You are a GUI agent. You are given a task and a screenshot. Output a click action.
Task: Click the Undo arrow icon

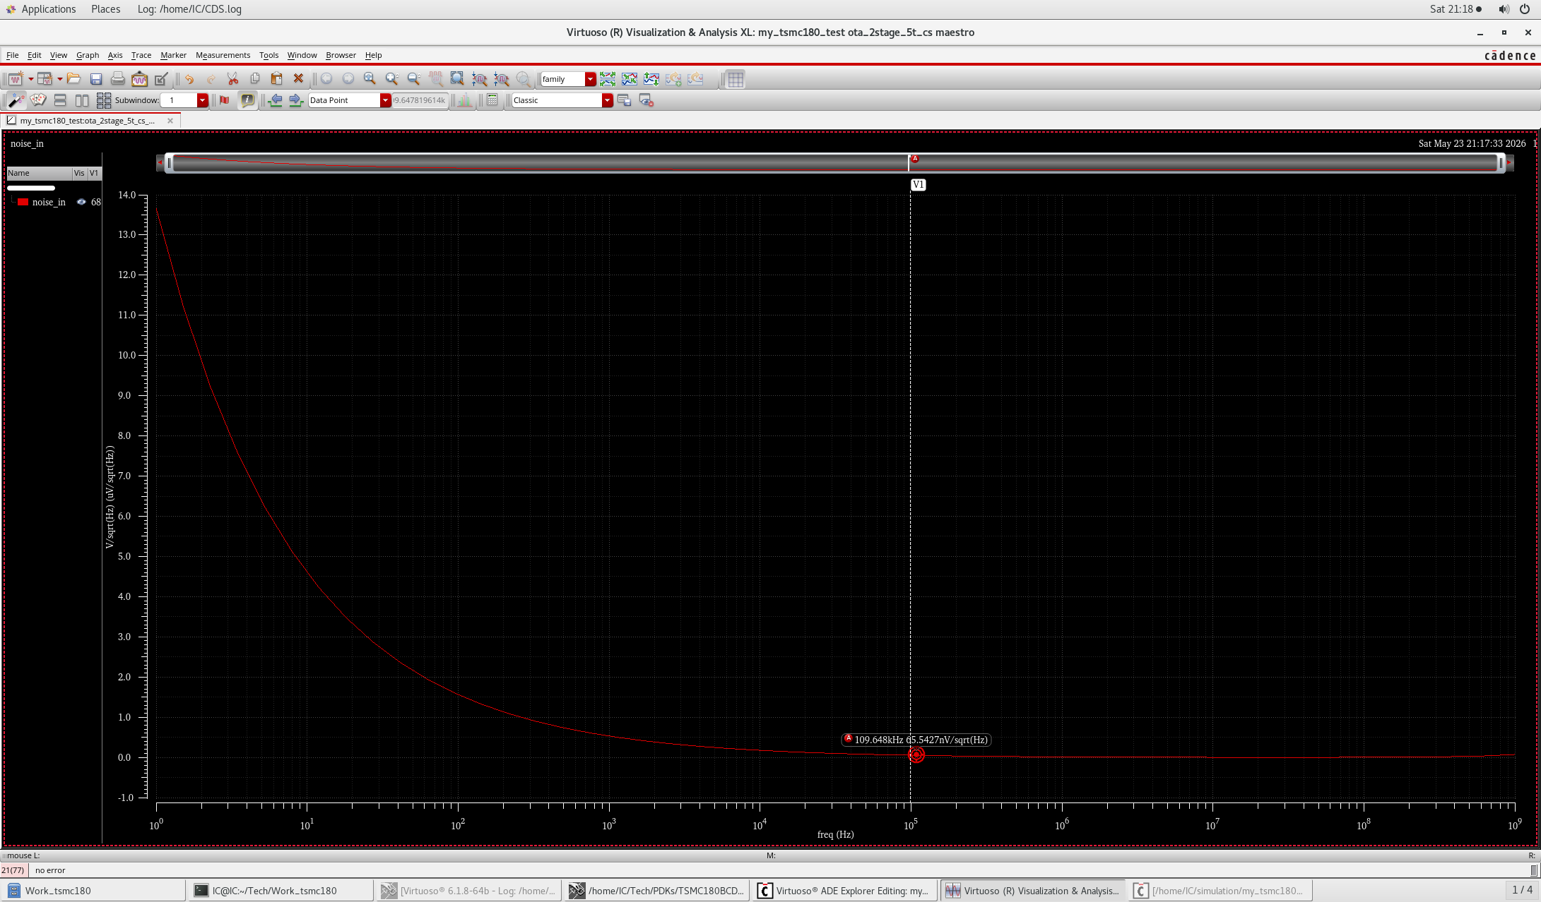(x=189, y=79)
